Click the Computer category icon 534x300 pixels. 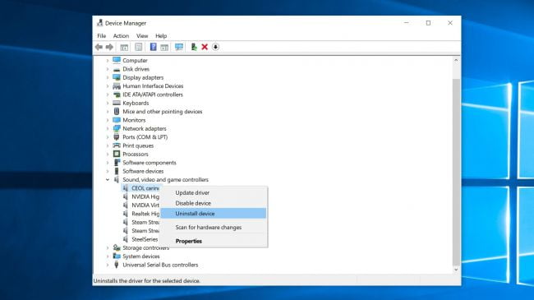click(117, 60)
